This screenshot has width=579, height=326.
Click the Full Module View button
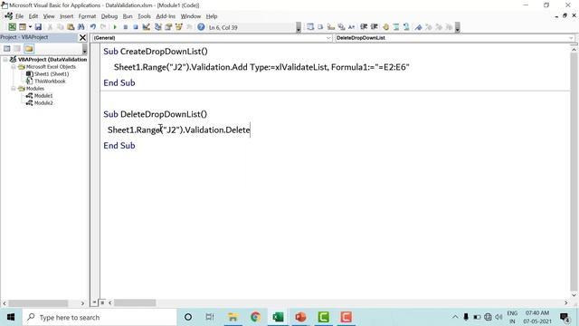[102, 302]
